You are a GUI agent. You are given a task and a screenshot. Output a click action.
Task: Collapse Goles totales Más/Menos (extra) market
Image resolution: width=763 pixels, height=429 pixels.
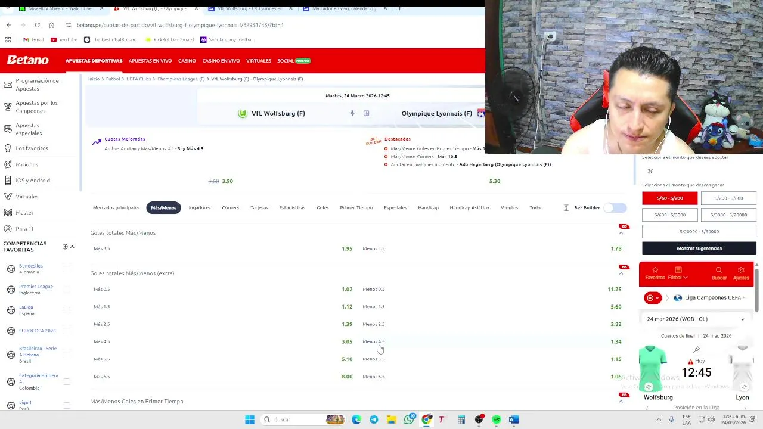pyautogui.click(x=621, y=273)
